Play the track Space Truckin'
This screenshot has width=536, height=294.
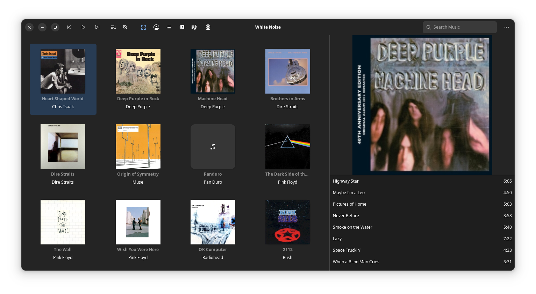[385, 250]
